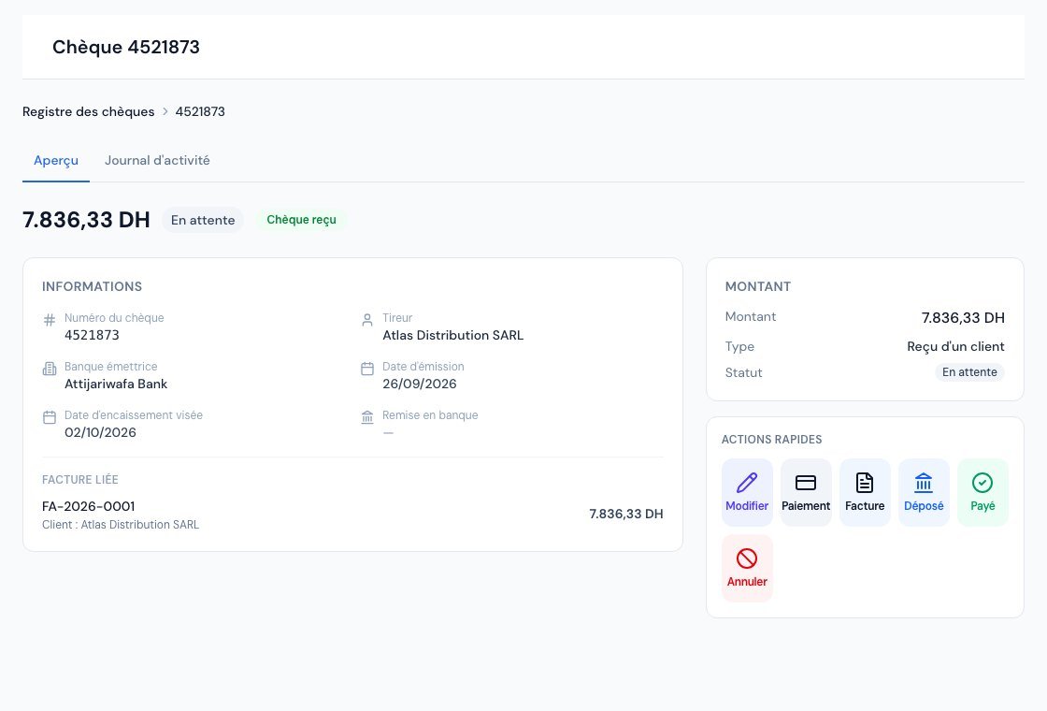
Task: Click the Modifier pencil icon
Action: (747, 483)
